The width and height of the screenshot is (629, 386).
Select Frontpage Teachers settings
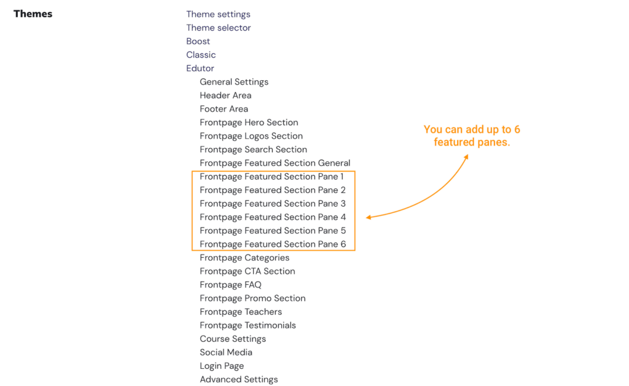pyautogui.click(x=241, y=312)
